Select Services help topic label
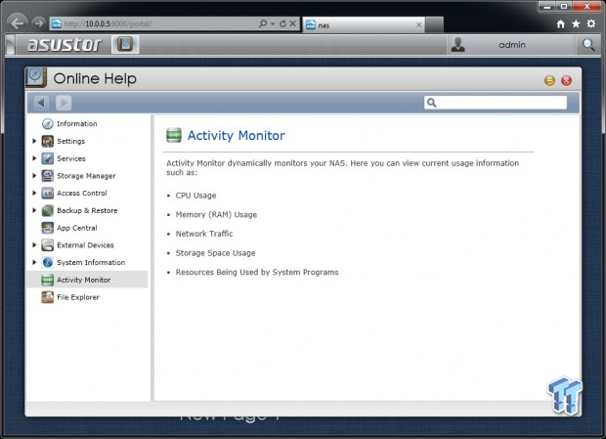606x439 pixels. tap(71, 158)
